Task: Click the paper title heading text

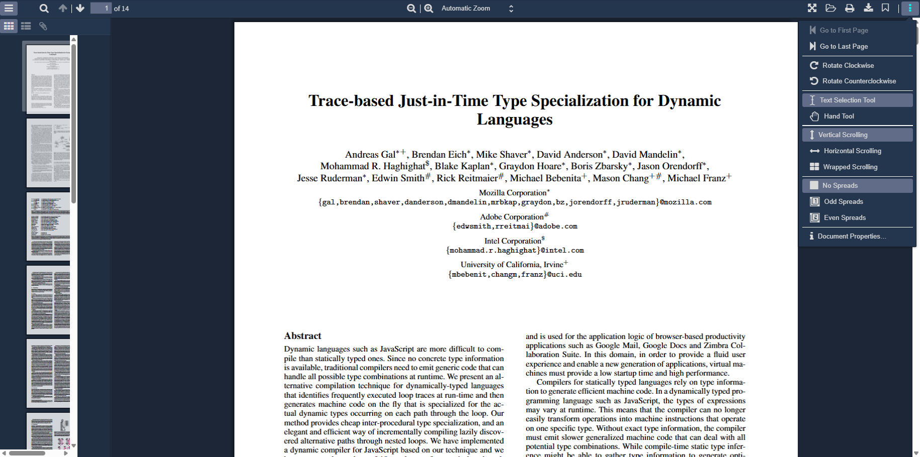Action: point(515,109)
